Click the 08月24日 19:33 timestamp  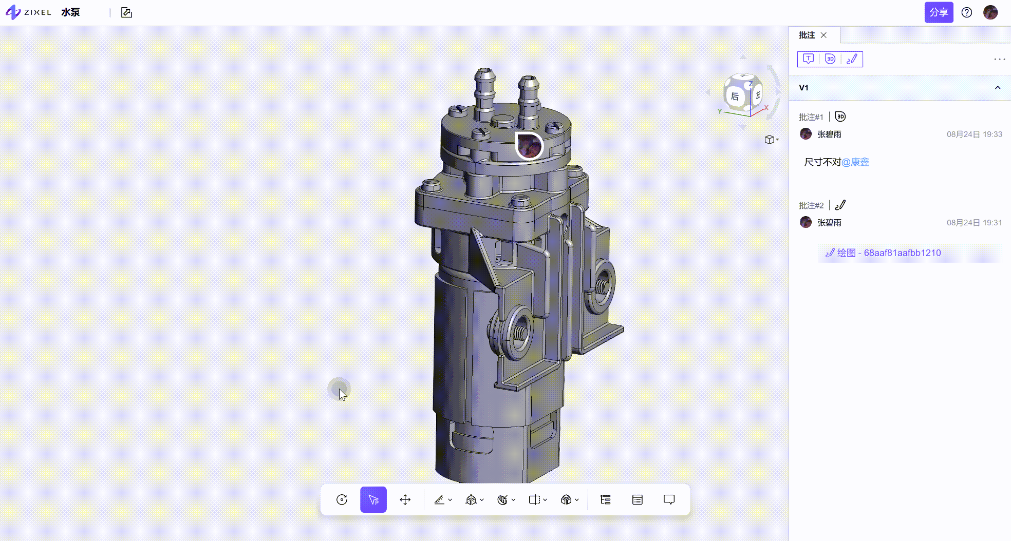tap(975, 134)
